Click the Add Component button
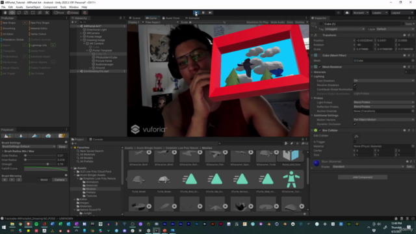The image size is (416, 234). 363,177
